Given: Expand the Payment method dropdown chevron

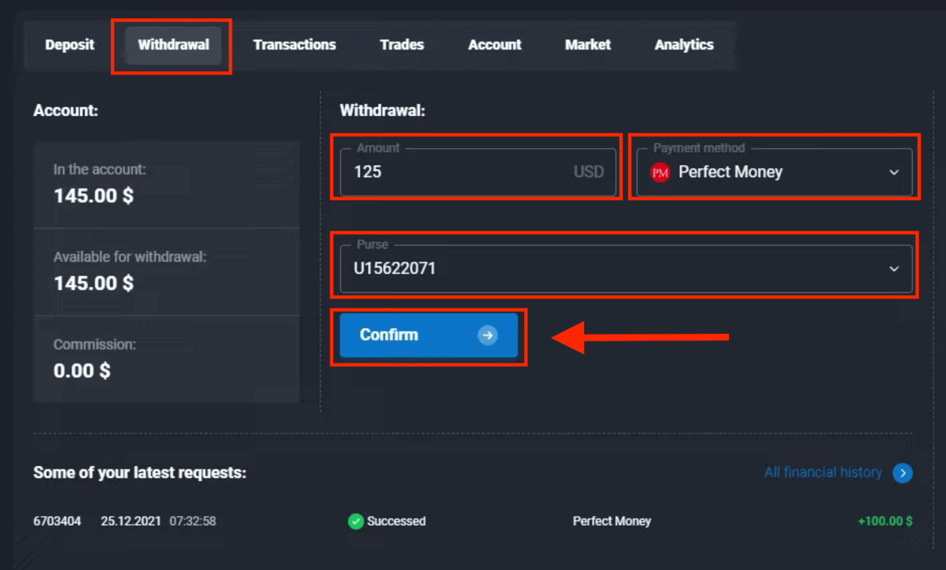Looking at the screenshot, I should tap(894, 172).
